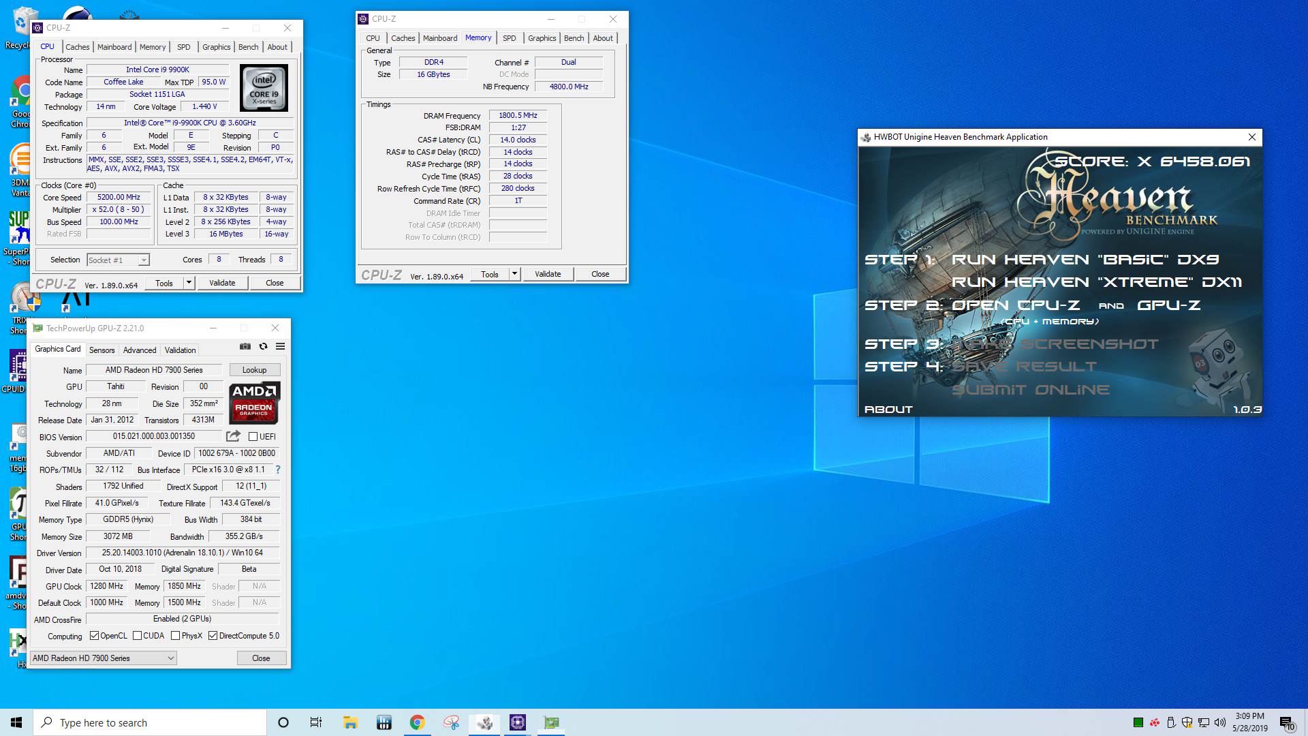Viewport: 1308px width, 736px height.
Task: Open the dark blue bars app on taskbar
Action: point(384,722)
